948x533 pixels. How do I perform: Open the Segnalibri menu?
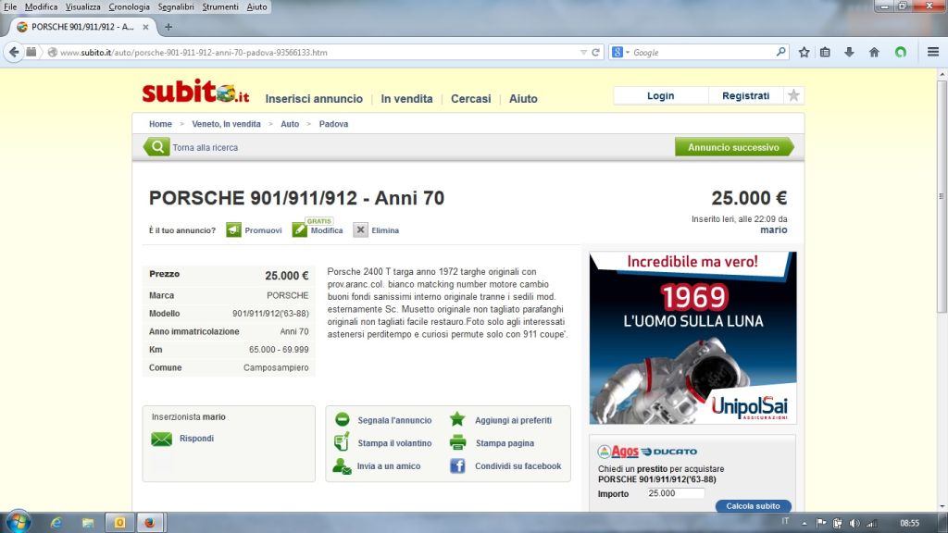click(176, 6)
